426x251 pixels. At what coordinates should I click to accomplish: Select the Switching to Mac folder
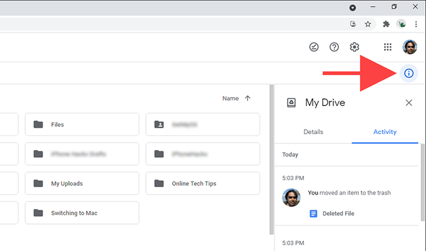[x=82, y=213]
